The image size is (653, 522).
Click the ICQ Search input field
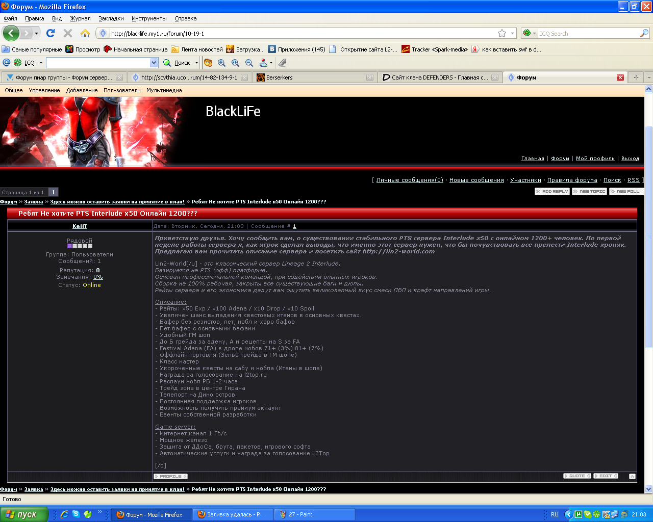coord(588,33)
